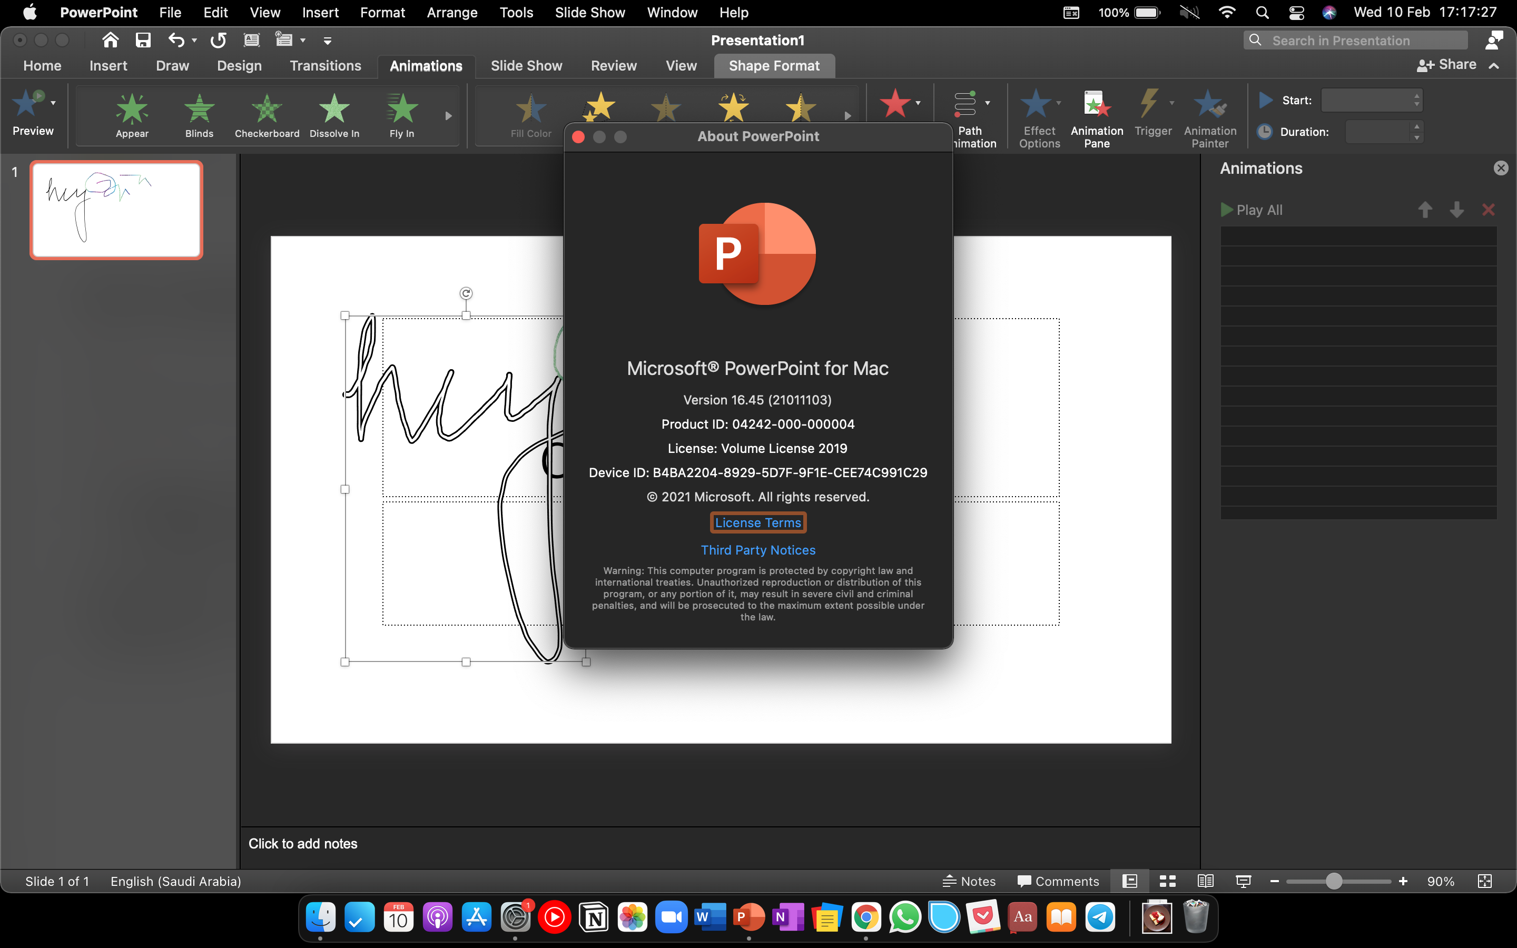Click the Trigger lightning icon
The width and height of the screenshot is (1517, 948).
click(1148, 103)
